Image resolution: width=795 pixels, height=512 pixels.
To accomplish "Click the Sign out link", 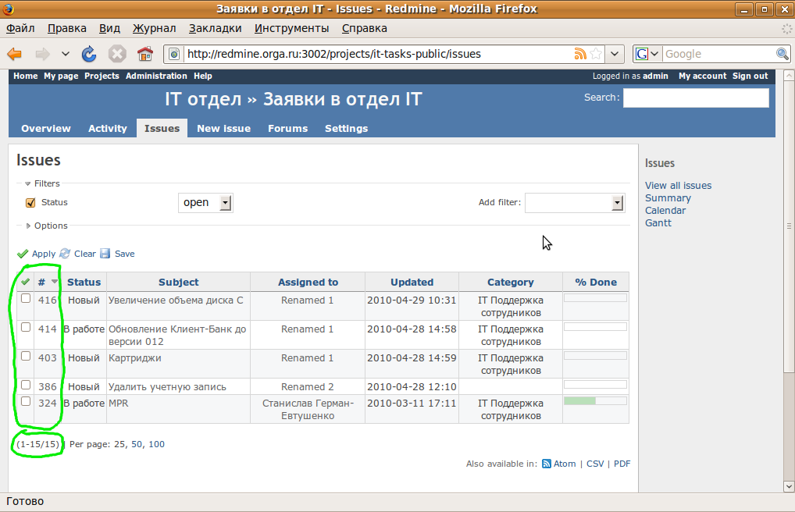I will pos(750,76).
